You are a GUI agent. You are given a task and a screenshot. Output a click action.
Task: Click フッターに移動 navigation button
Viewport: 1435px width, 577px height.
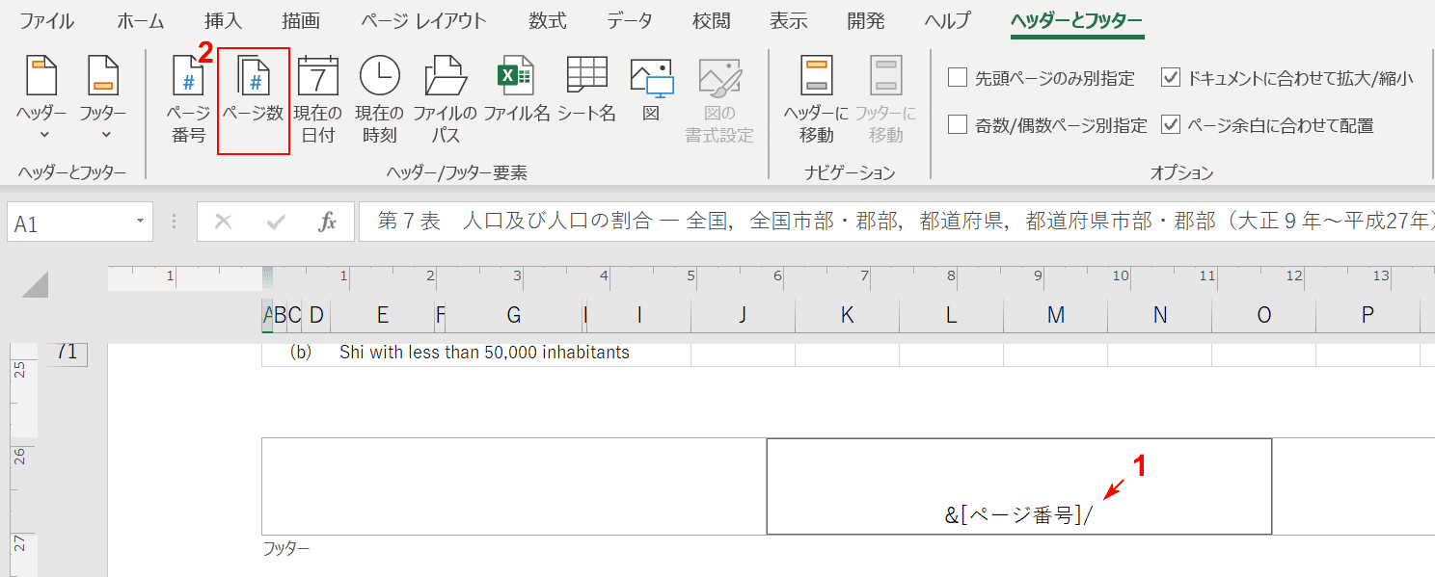pos(886,99)
